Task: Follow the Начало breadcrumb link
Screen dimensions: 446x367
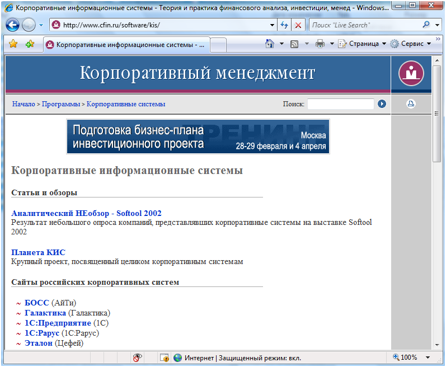Action: pyautogui.click(x=24, y=104)
